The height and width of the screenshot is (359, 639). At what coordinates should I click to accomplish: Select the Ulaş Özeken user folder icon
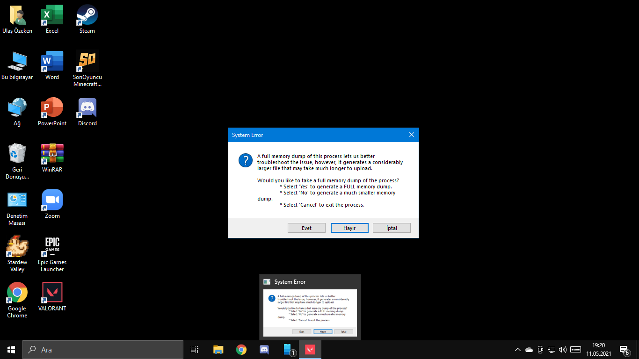point(17,20)
